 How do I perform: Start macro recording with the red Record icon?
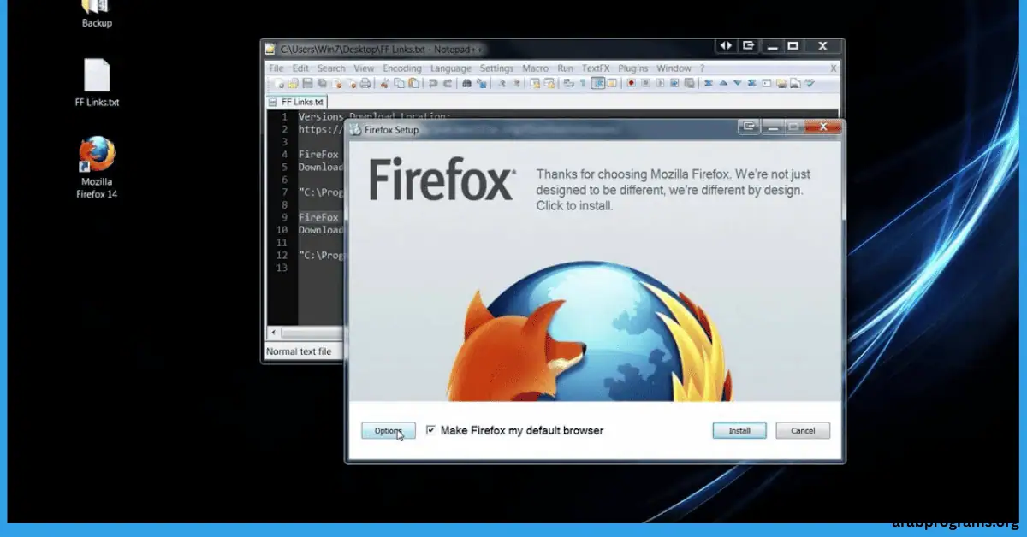pos(632,83)
